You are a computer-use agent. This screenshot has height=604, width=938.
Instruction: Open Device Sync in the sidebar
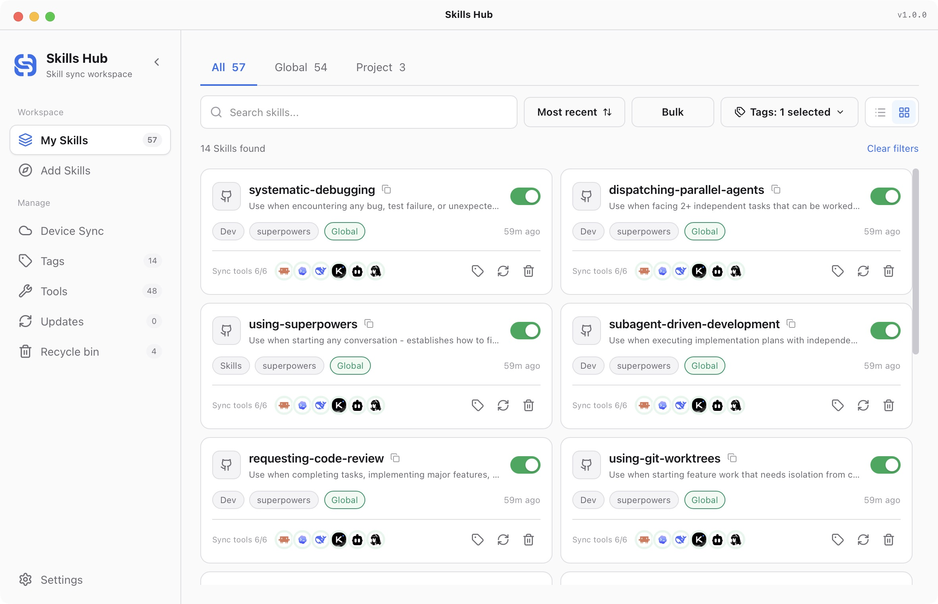[x=90, y=231]
